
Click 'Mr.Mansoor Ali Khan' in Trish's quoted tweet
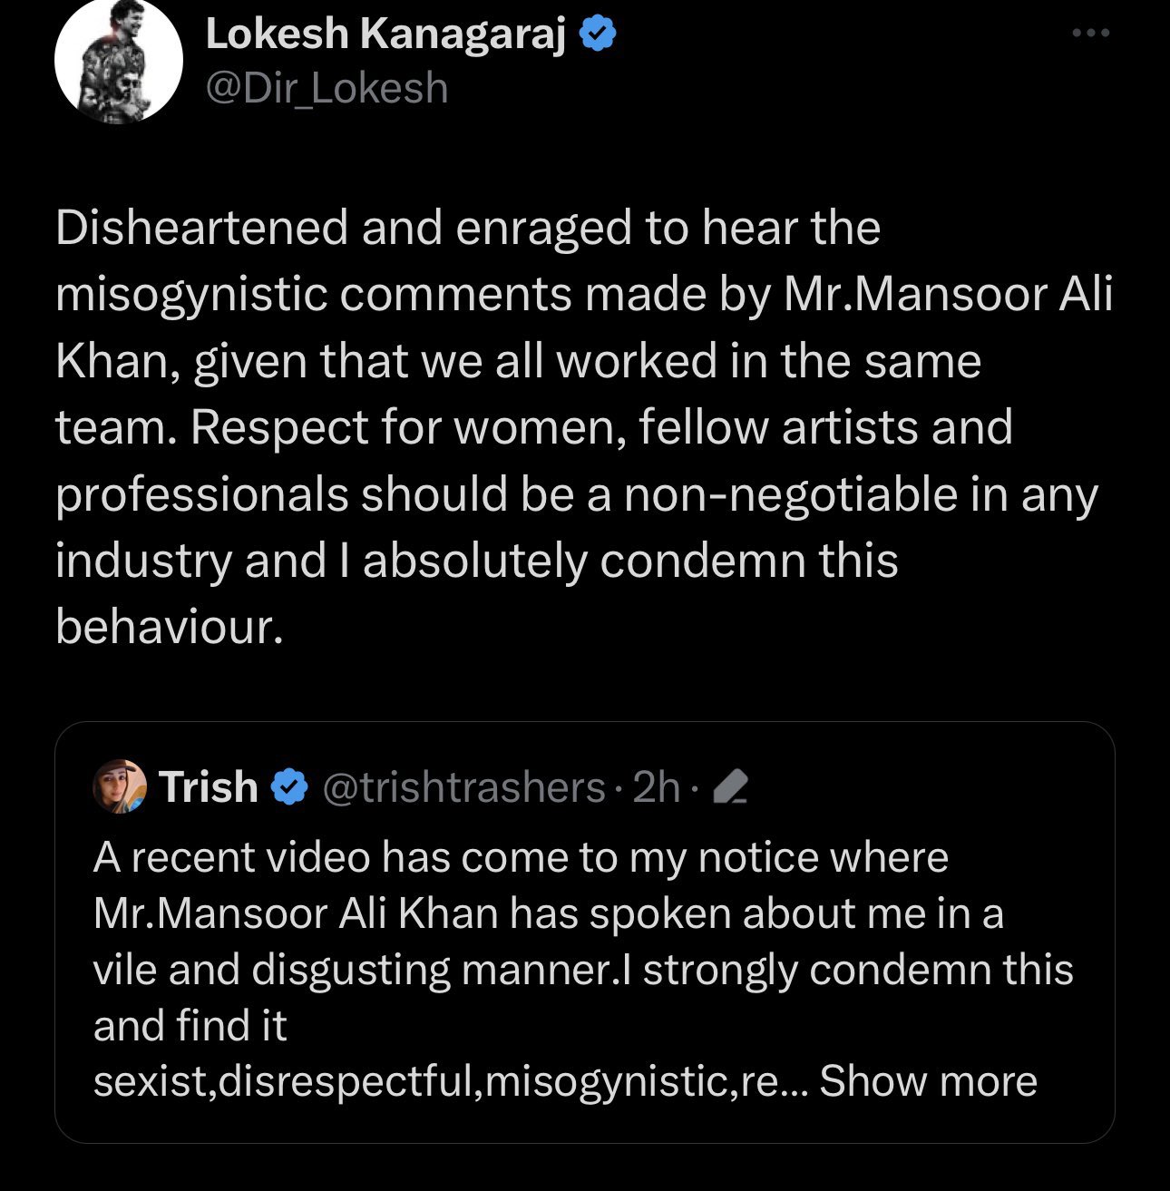click(x=296, y=913)
